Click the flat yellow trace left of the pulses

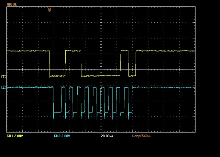[x=27, y=51]
